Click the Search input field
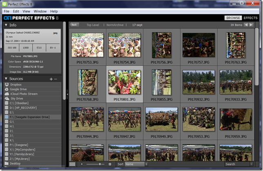The image size is (263, 171). point(237,164)
